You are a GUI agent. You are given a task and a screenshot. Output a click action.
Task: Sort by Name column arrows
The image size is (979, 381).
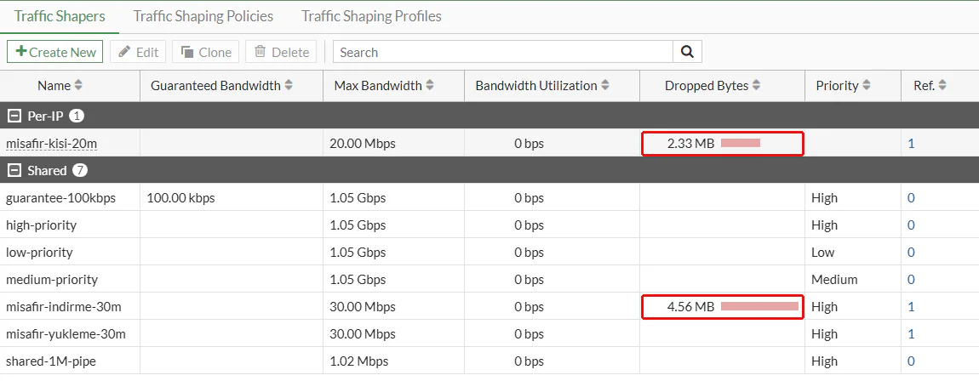click(x=78, y=85)
